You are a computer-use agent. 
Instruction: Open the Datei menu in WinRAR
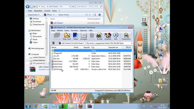(53, 31)
